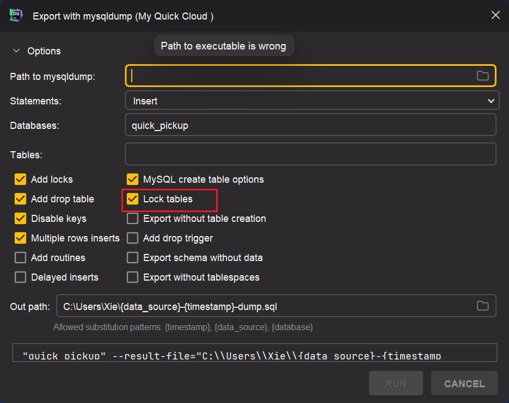Uncheck the Add drop table checkbox
This screenshot has width=509, height=403.
click(21, 199)
